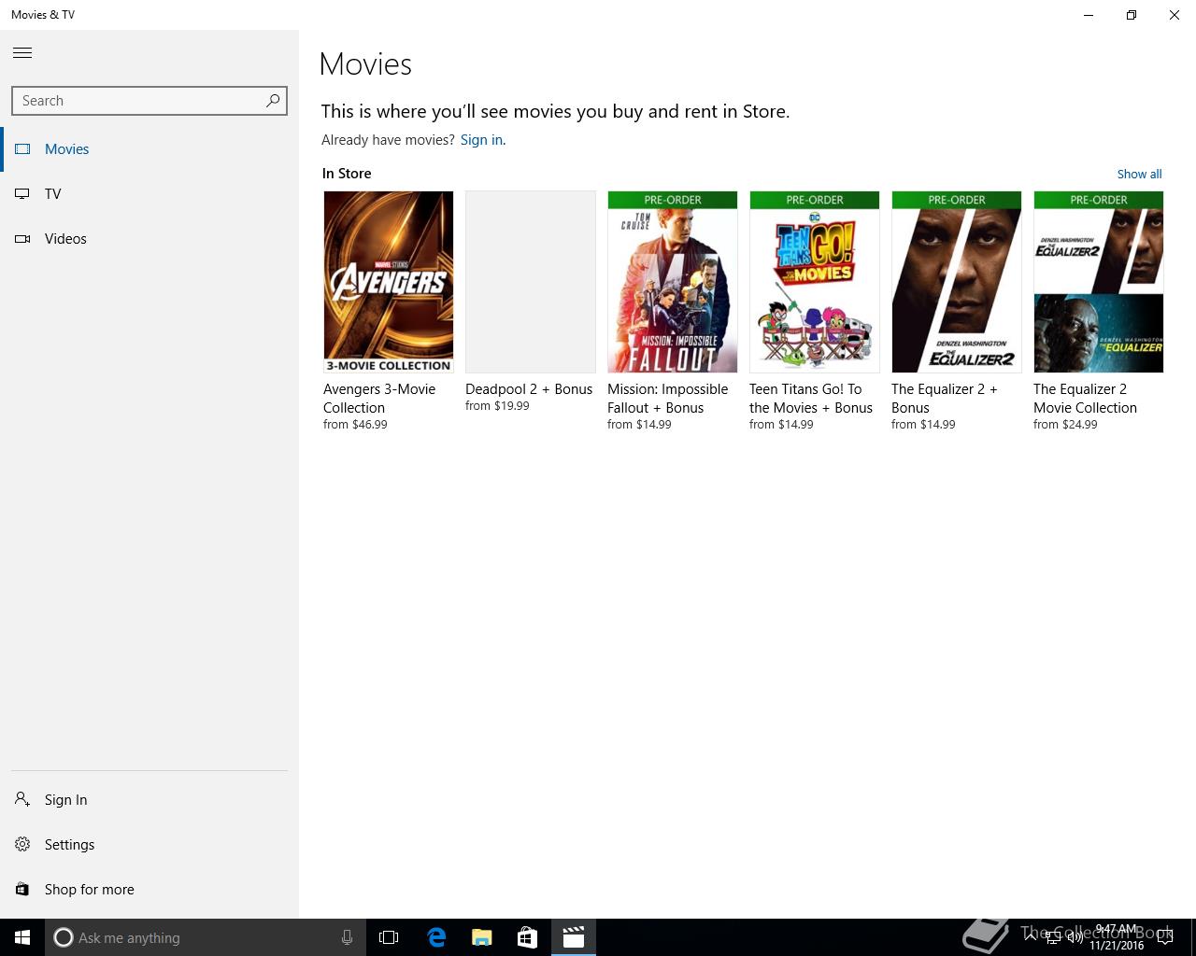Click The Equalizer 2 + Bonus title
The image size is (1196, 956).
point(945,398)
